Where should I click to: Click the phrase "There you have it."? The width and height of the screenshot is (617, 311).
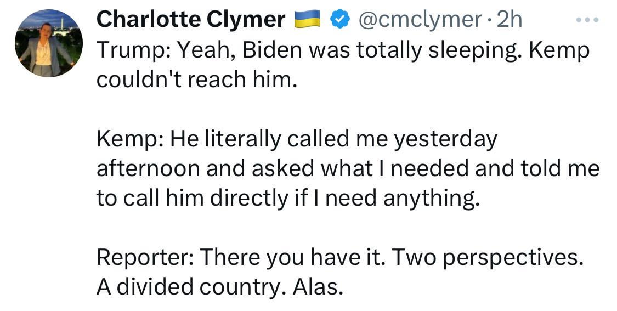pos(292,257)
